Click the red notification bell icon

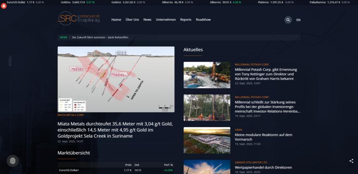(4, 6)
